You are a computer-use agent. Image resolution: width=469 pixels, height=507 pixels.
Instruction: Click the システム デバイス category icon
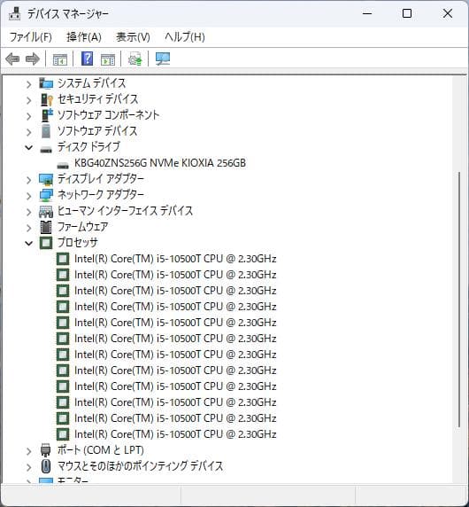tap(46, 83)
